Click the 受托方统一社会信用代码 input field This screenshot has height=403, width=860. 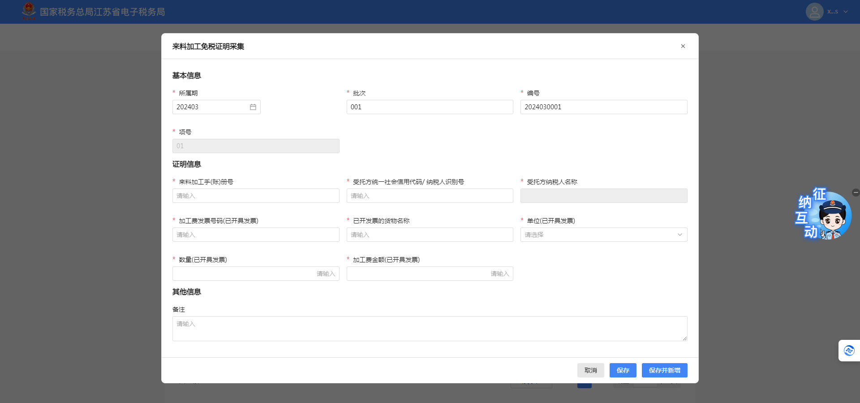point(430,196)
